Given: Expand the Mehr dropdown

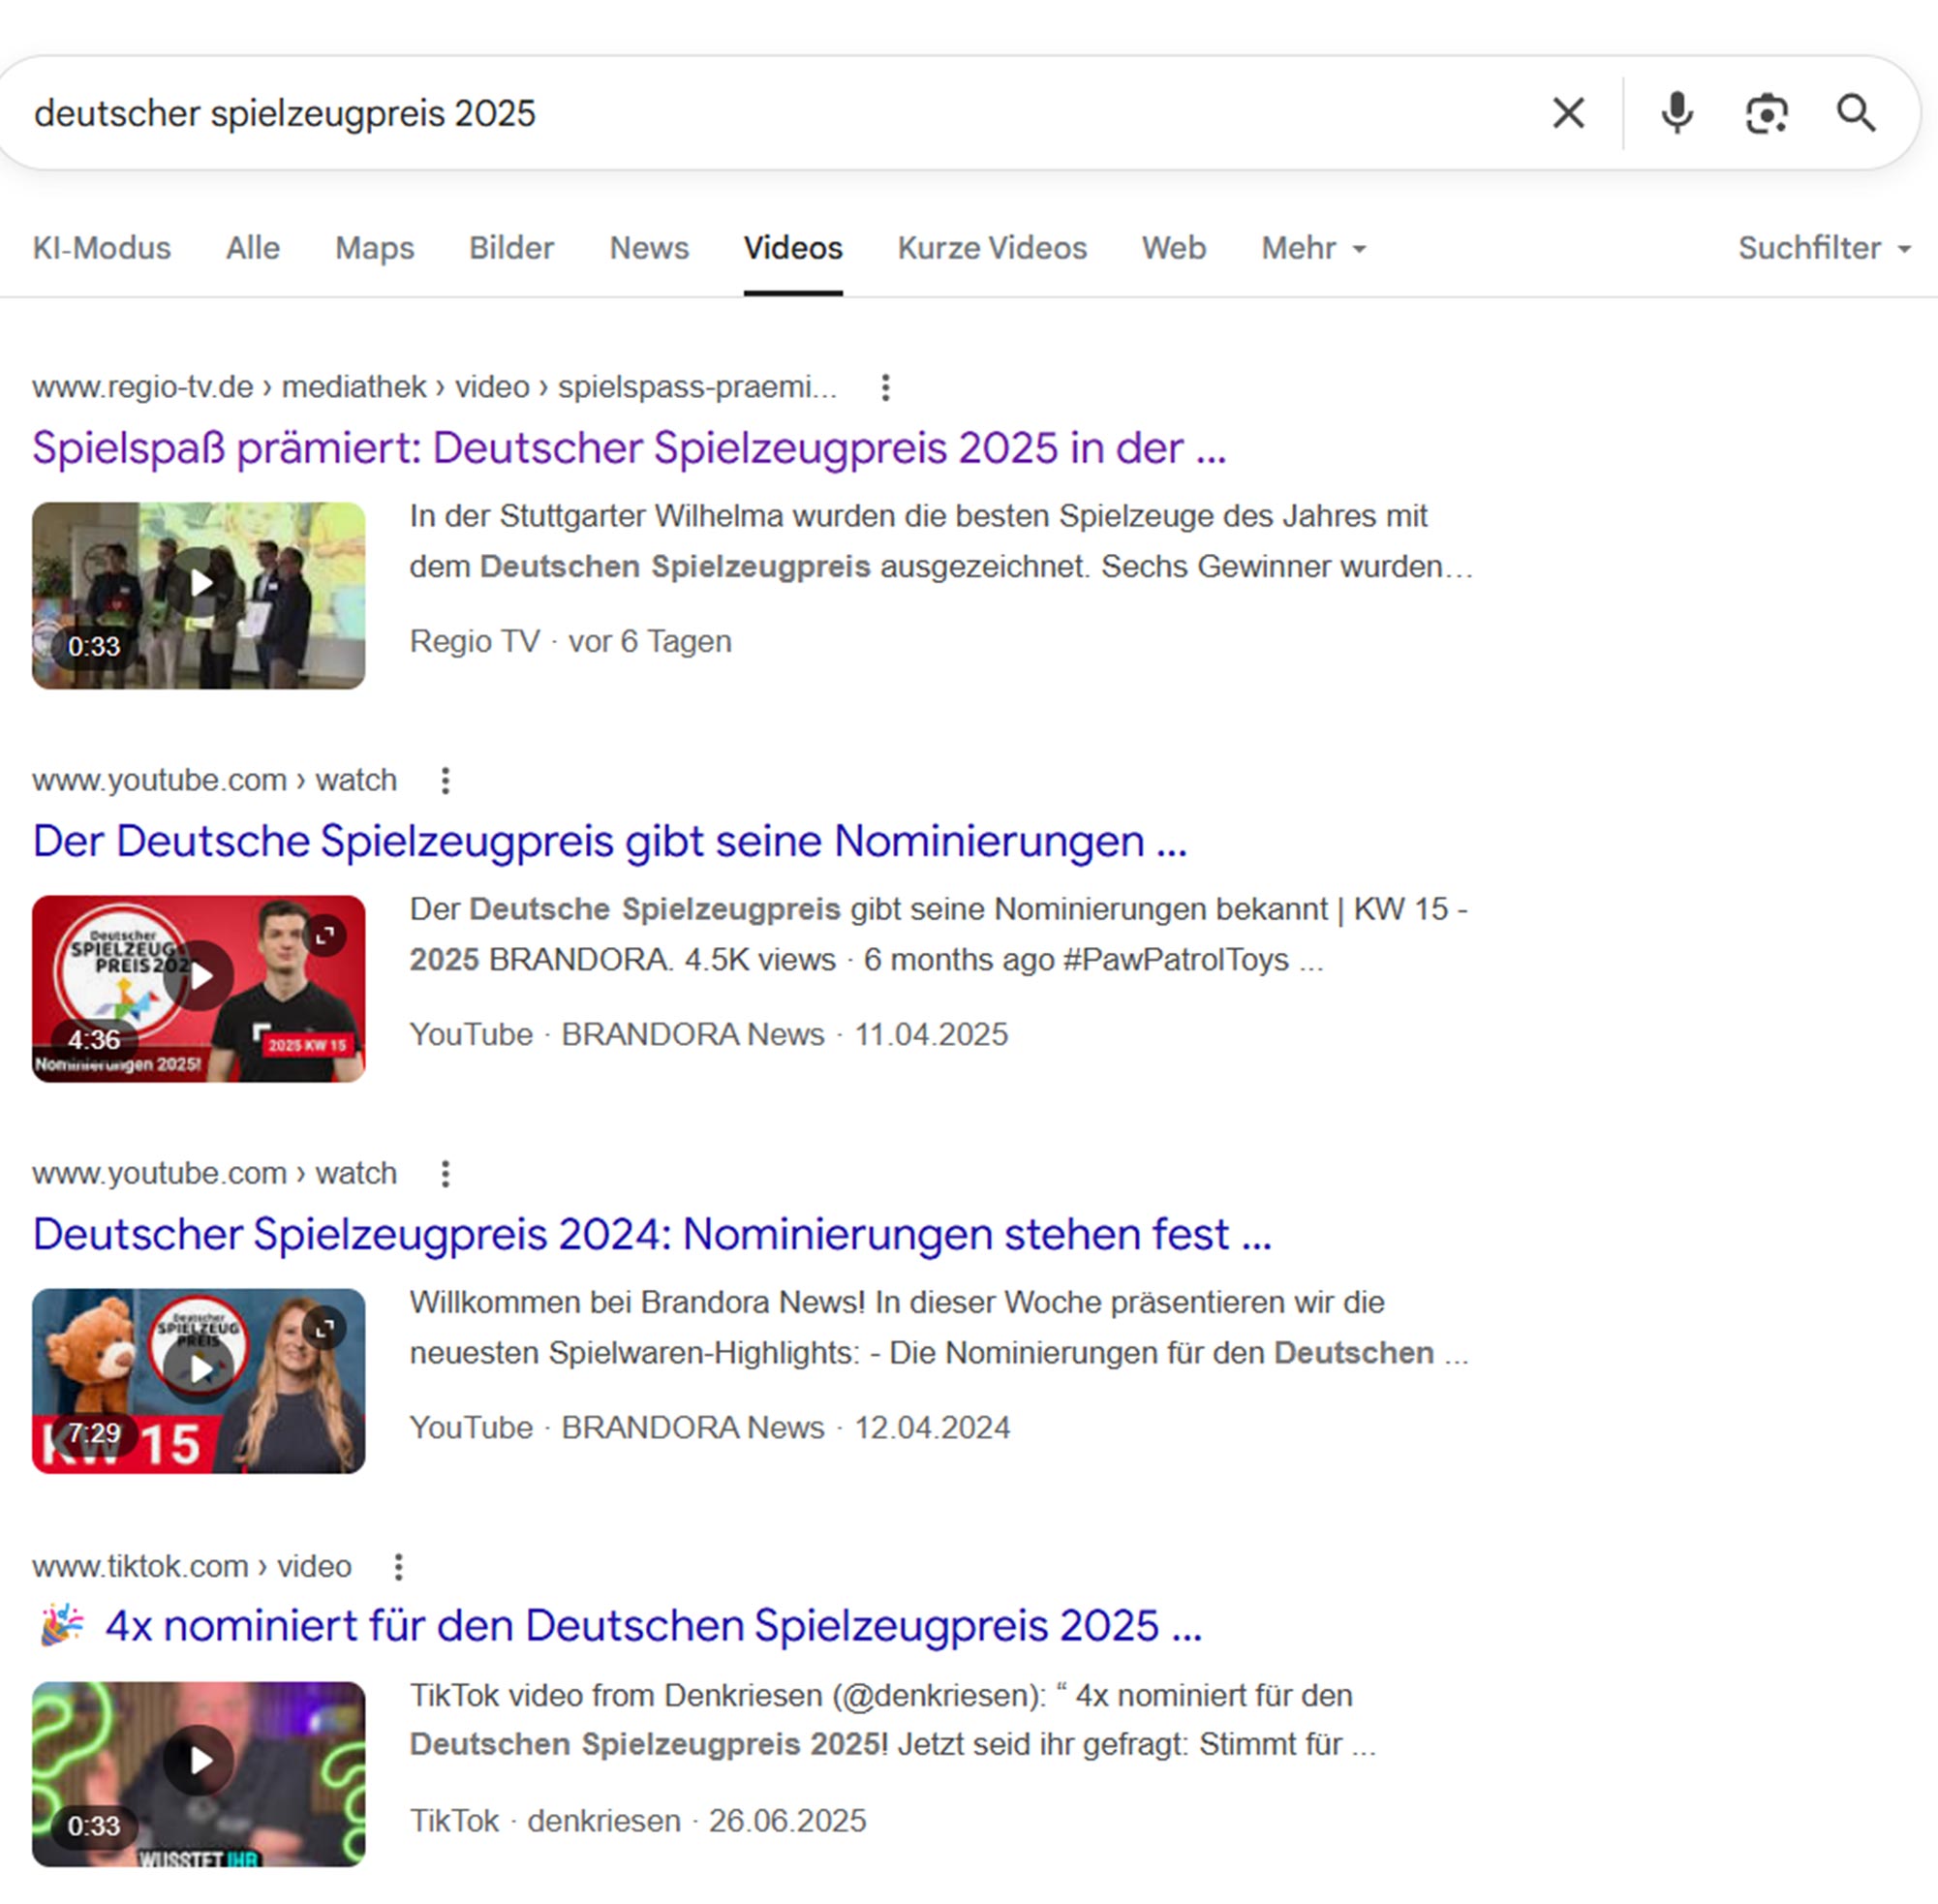Looking at the screenshot, I should pos(1312,248).
